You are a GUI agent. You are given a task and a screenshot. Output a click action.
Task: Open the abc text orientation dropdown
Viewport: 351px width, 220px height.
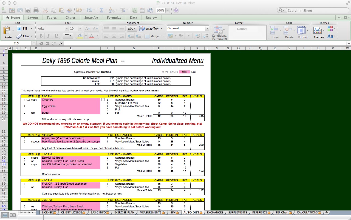point(132,28)
